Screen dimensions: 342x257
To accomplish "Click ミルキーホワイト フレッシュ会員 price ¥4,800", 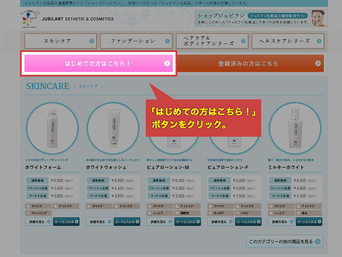I will [x=300, y=188].
